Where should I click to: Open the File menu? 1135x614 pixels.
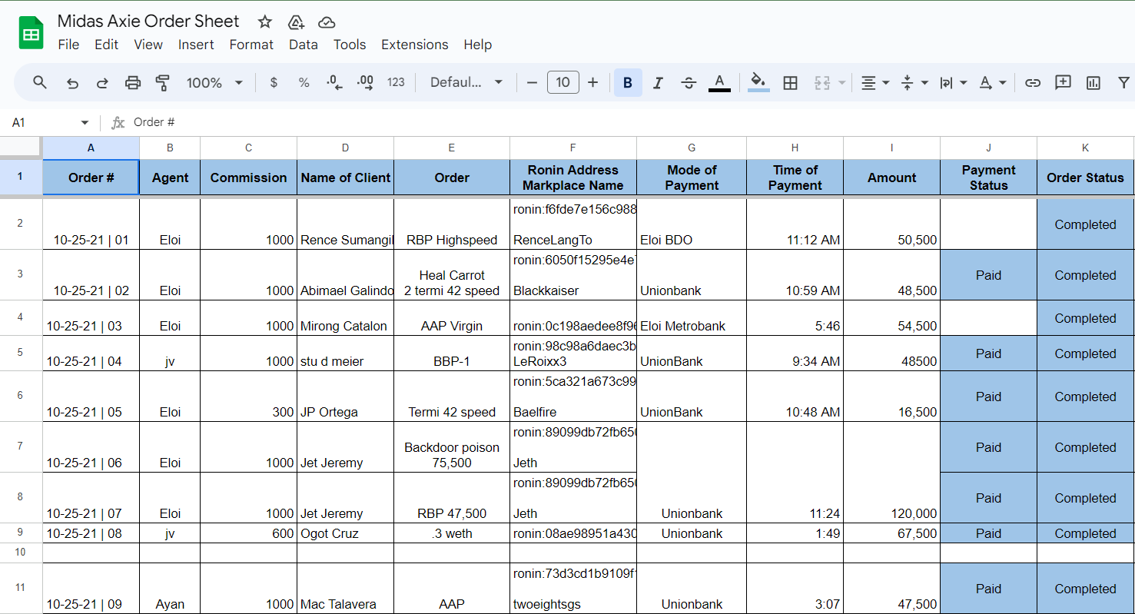point(68,45)
